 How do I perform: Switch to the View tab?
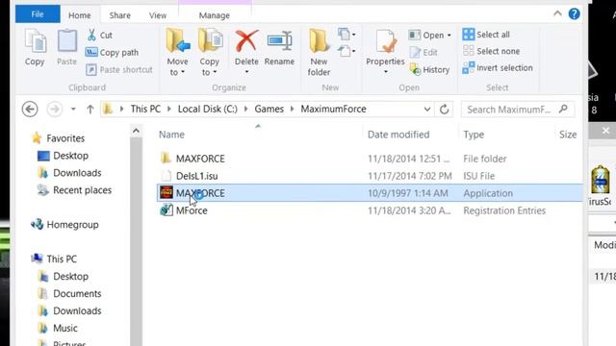point(158,15)
